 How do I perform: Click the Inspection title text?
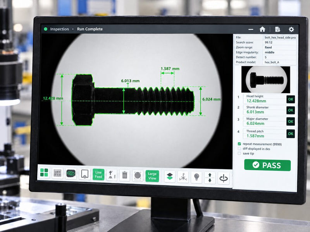tap(60, 29)
